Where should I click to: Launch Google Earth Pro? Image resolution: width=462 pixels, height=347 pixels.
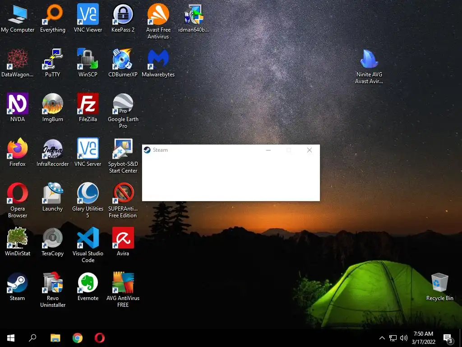click(123, 111)
